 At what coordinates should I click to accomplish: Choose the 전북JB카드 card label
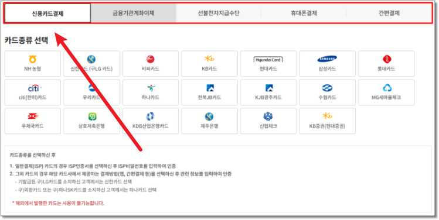click(209, 98)
